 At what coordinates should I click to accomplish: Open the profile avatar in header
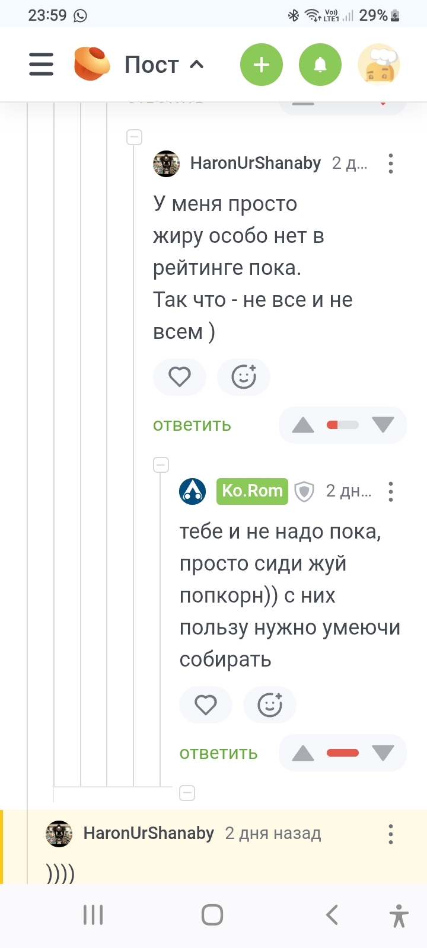[379, 65]
